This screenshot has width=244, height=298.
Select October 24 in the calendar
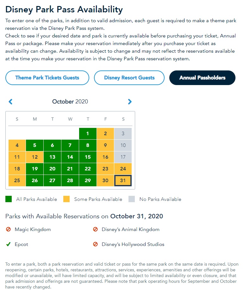pos(123,169)
